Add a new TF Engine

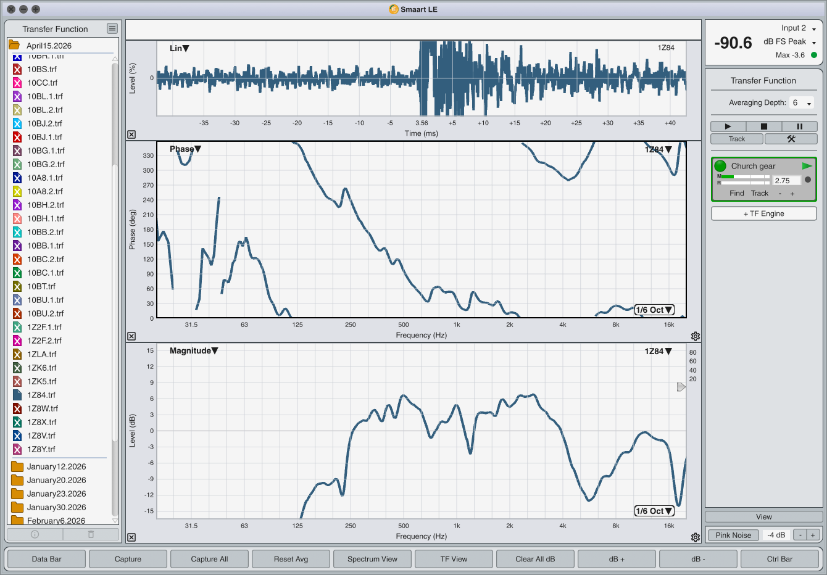coord(764,213)
